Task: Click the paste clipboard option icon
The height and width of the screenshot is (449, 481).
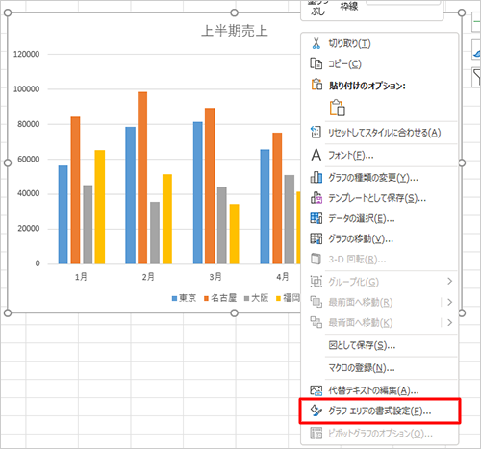Action: [x=338, y=108]
